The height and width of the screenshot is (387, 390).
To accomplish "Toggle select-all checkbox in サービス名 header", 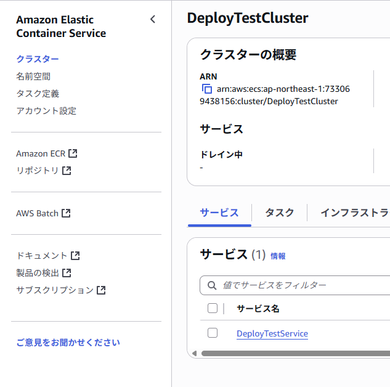I will point(213,308).
